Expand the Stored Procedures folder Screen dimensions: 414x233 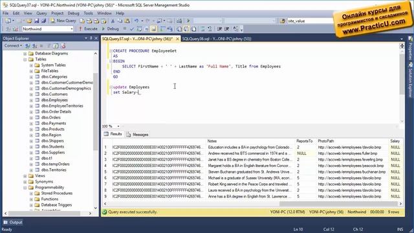coord(31,194)
